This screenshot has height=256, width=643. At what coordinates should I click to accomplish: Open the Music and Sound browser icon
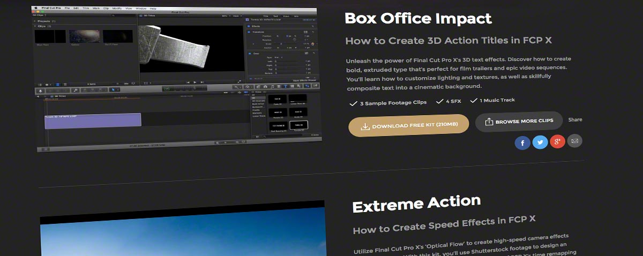pyautogui.click(x=273, y=87)
